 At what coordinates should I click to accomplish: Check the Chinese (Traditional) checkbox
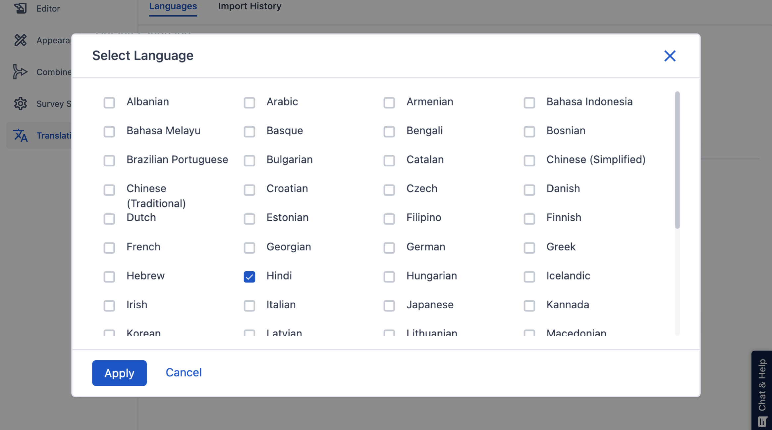[x=109, y=190]
